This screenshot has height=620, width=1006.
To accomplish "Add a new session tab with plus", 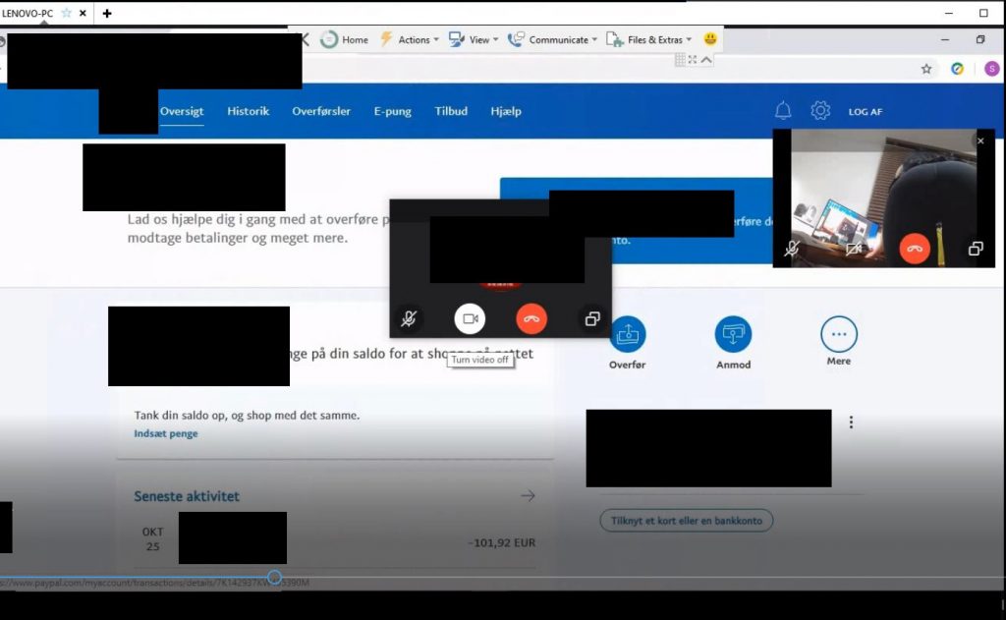I will point(107,13).
